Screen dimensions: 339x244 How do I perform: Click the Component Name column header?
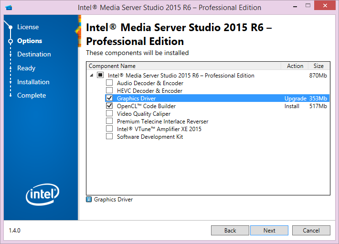coord(183,66)
